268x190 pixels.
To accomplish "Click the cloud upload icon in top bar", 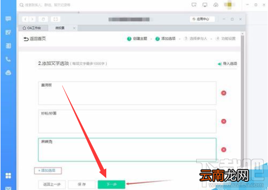I will pyautogui.click(x=216, y=5).
